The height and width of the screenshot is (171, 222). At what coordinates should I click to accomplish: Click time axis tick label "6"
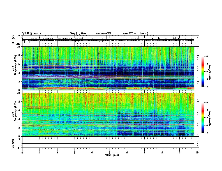click(x=127, y=153)
